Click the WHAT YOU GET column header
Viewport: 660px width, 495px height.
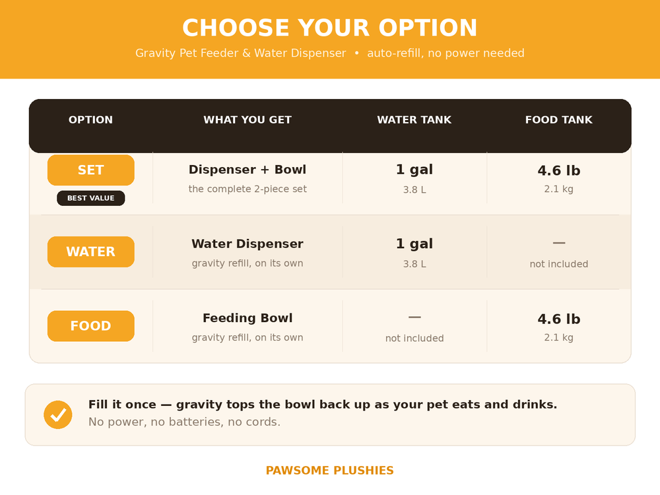coord(247,120)
